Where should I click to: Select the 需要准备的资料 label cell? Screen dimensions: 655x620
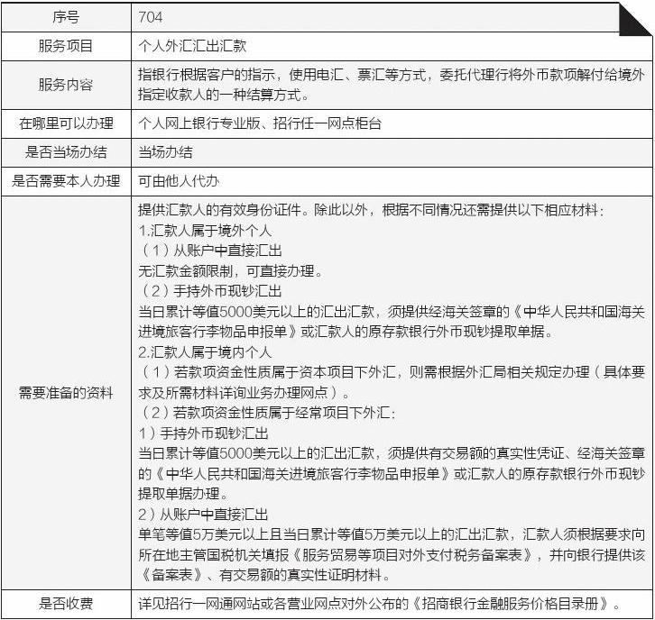tap(65, 393)
